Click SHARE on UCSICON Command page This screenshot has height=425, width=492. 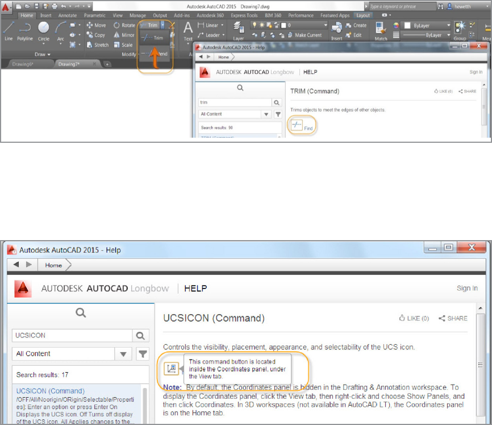pyautogui.click(x=453, y=318)
